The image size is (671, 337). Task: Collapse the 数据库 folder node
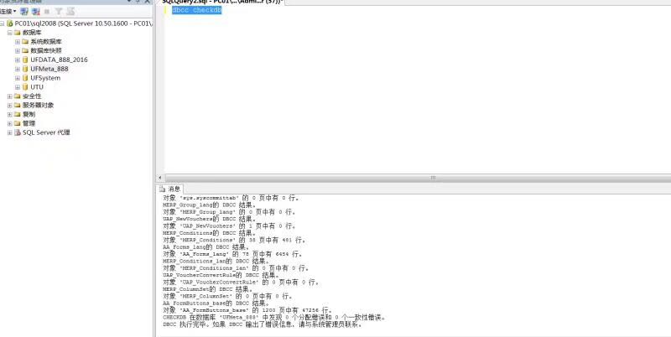pyautogui.click(x=9, y=33)
